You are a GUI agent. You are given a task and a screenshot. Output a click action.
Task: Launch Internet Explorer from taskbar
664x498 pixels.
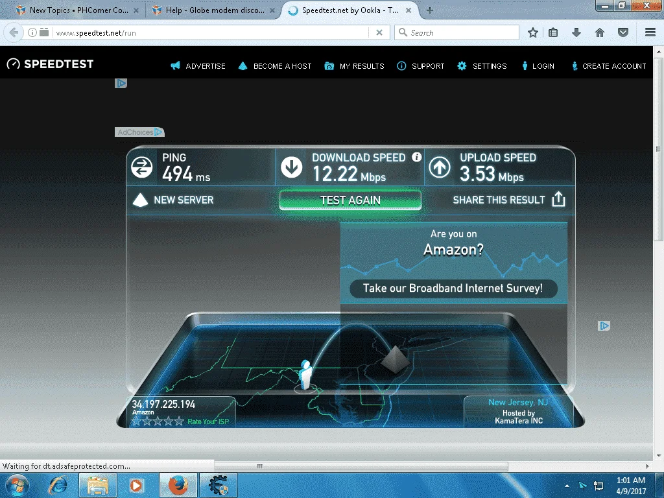coord(58,485)
